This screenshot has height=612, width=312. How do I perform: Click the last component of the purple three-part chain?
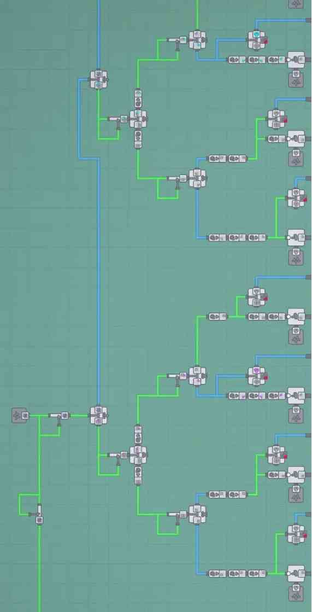click(x=277, y=396)
